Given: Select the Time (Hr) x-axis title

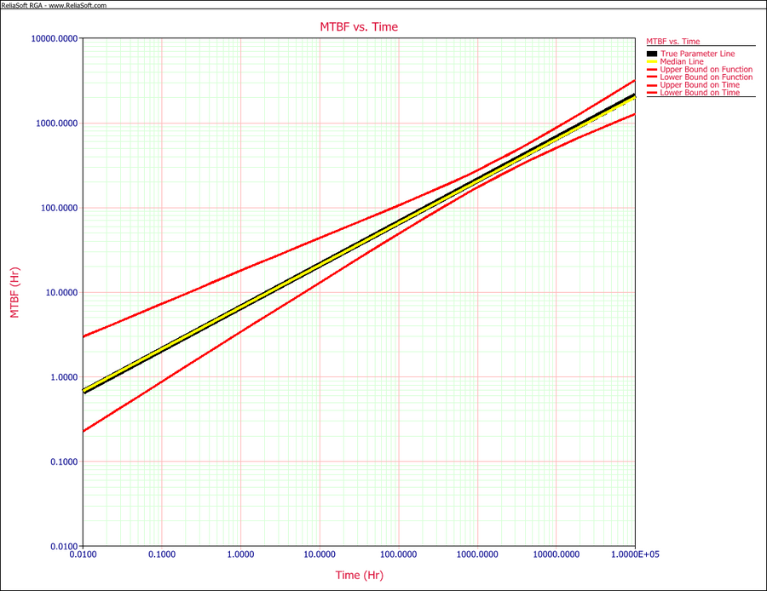Looking at the screenshot, I should [x=358, y=576].
